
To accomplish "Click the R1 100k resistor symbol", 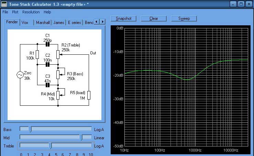I will click(37, 54).
